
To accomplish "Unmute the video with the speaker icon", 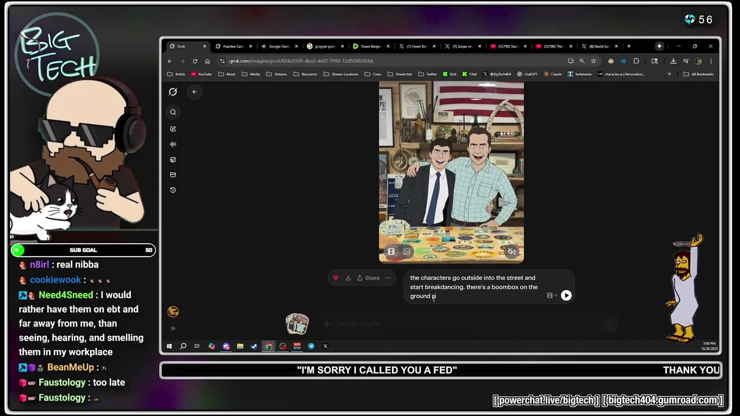I will 511,251.
